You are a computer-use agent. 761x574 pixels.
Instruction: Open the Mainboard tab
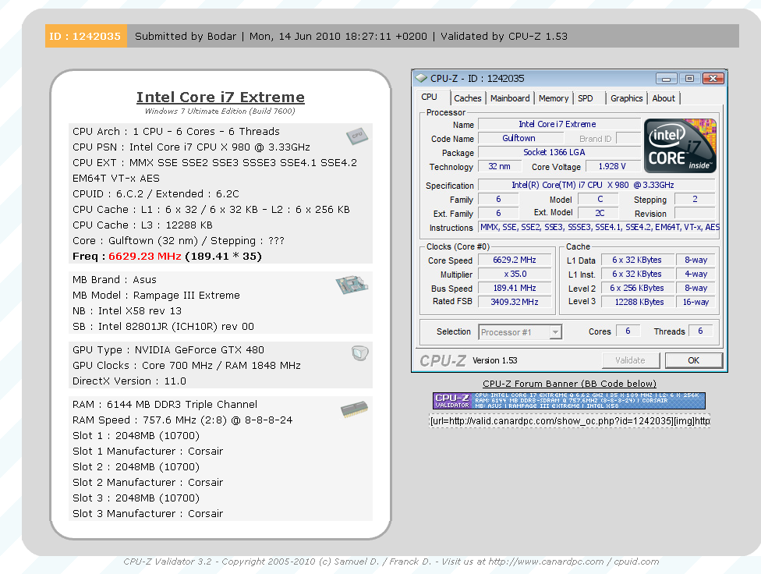(x=510, y=98)
